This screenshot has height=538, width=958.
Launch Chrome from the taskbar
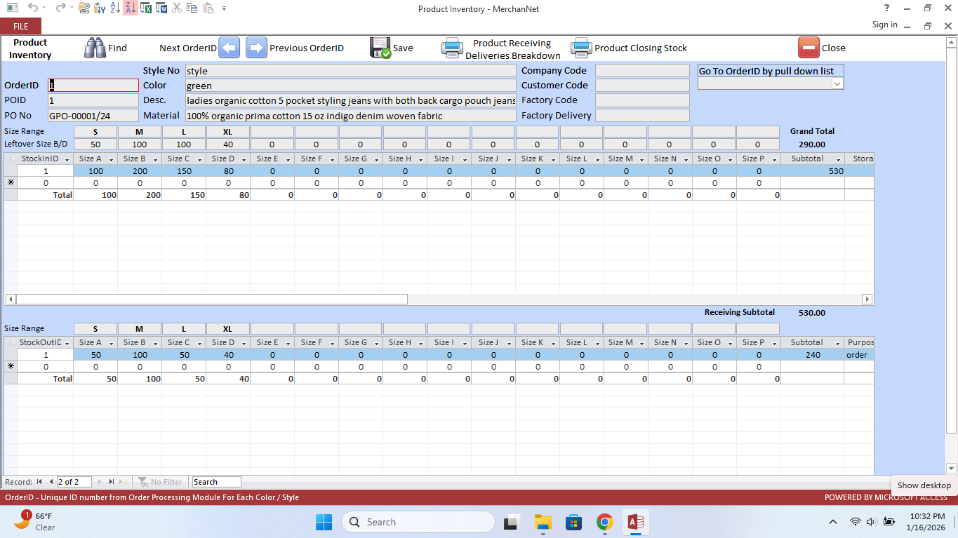coord(604,522)
